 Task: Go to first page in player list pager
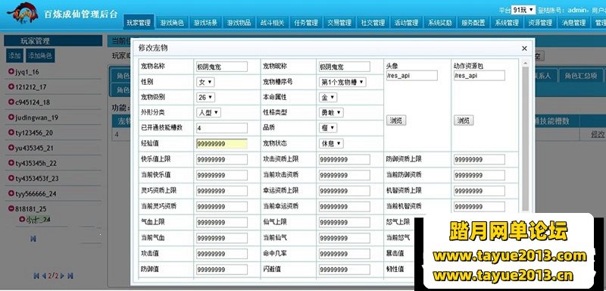coord(36,276)
